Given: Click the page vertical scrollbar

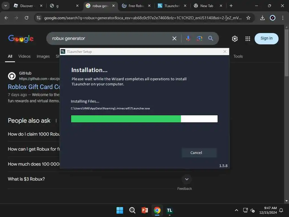Looking at the screenshot, I should point(286,53).
